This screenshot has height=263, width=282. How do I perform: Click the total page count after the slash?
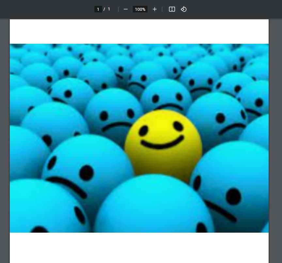click(x=109, y=9)
